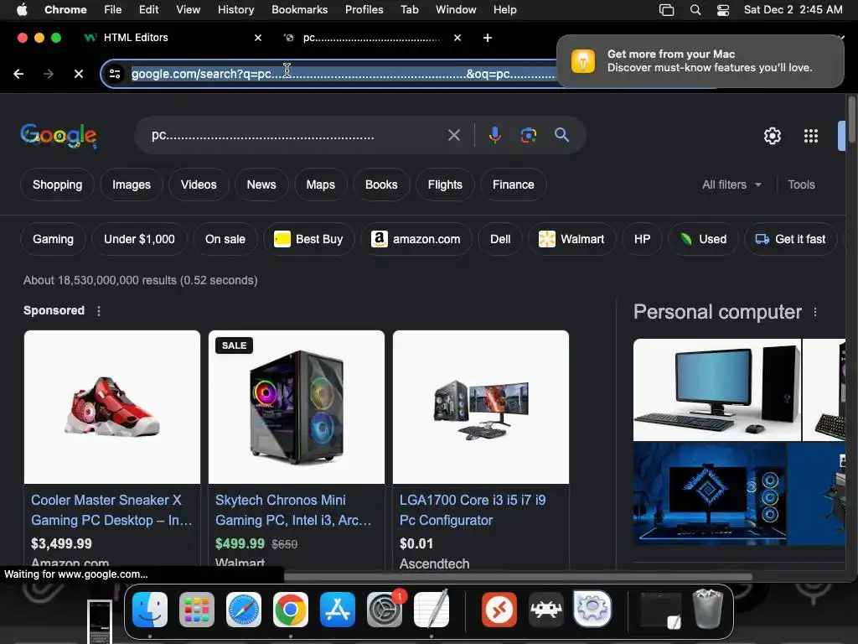Open Launchpad from the Dock
The height and width of the screenshot is (644, 858).
[x=197, y=610]
